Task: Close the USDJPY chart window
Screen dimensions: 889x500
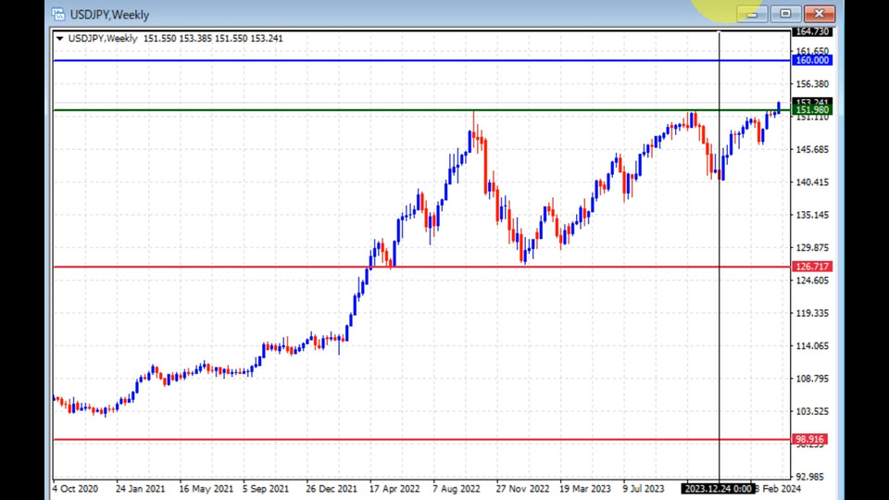Action: pyautogui.click(x=820, y=14)
